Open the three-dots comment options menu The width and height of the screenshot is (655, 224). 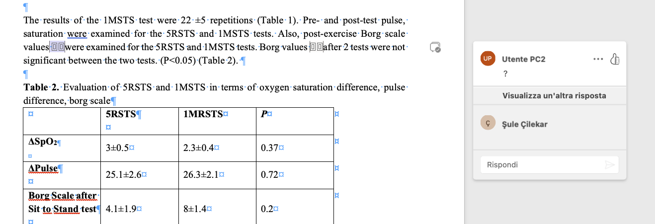[597, 59]
